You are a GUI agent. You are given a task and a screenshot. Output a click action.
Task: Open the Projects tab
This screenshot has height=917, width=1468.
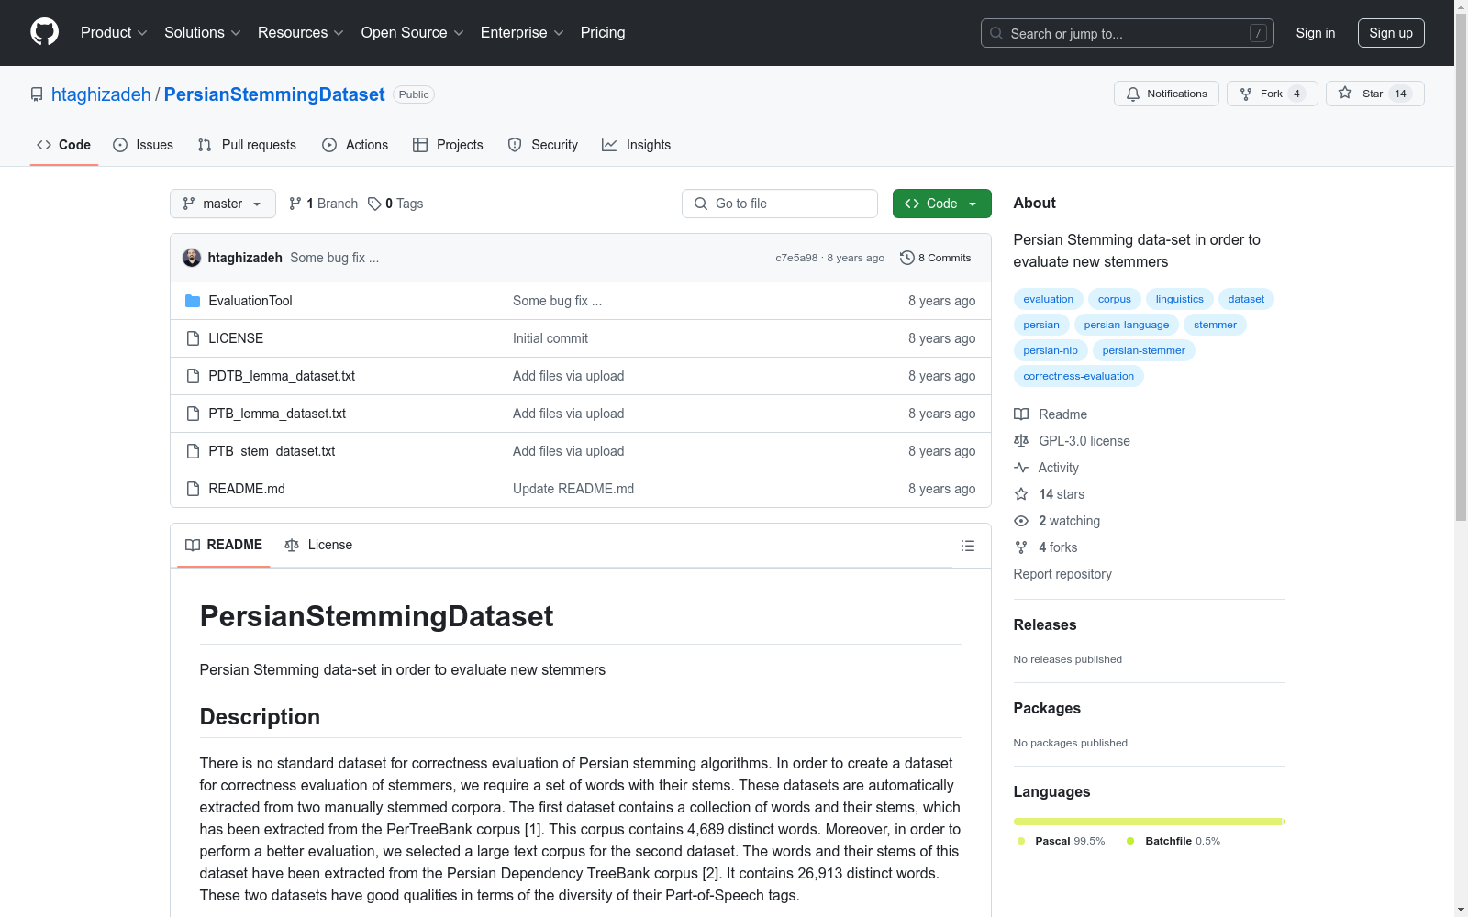point(448,145)
